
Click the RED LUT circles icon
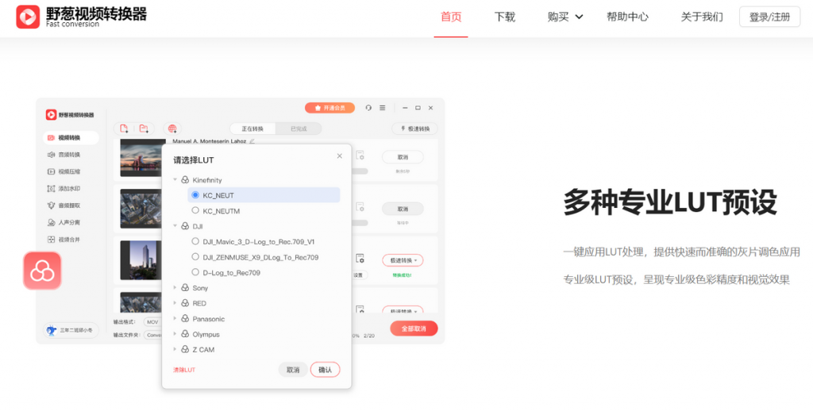tap(185, 303)
